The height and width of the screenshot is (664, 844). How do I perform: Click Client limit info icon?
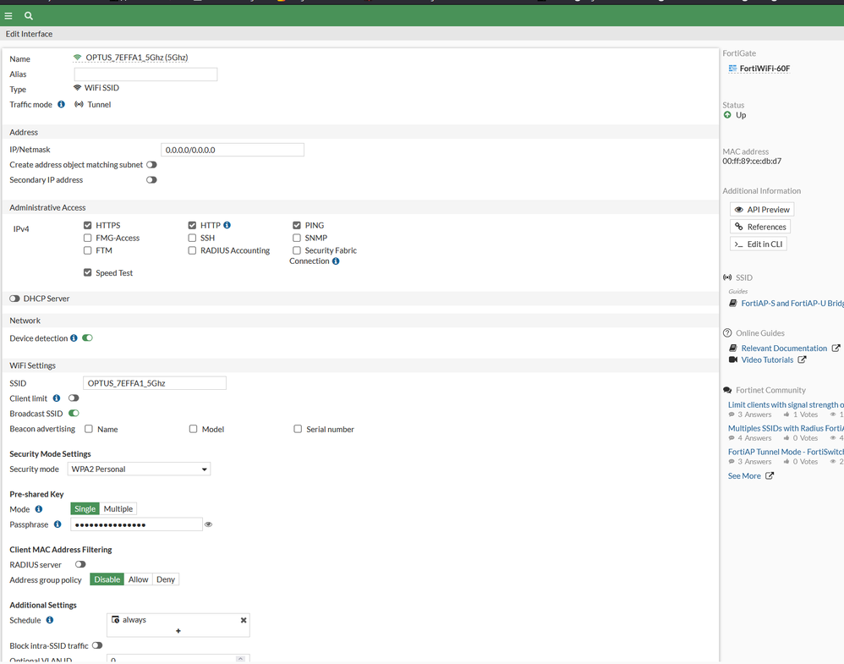coord(57,398)
